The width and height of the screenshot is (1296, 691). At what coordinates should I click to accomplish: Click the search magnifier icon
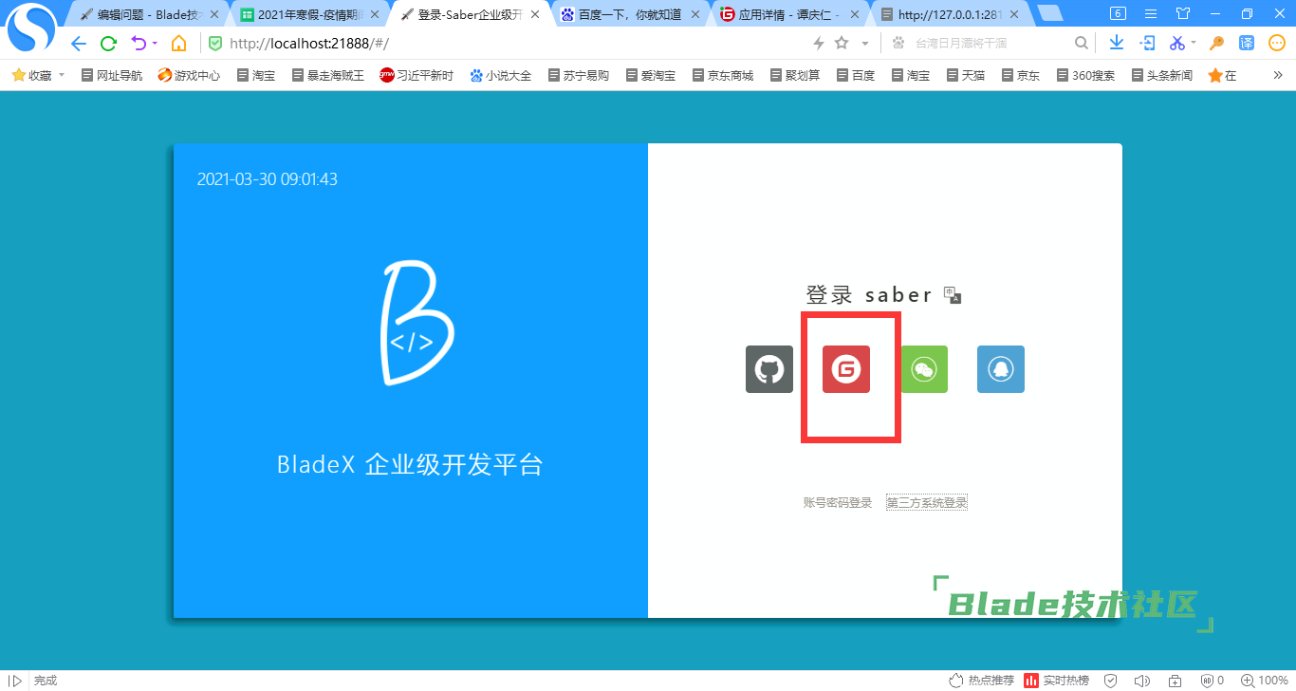(1081, 44)
